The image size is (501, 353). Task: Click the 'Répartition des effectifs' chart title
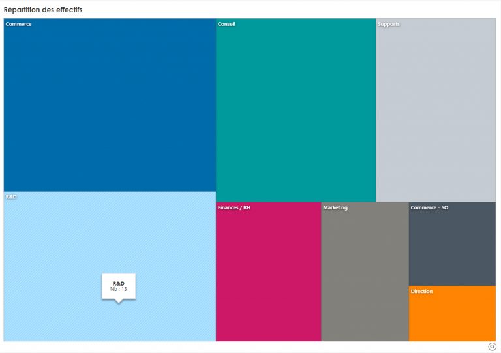click(43, 10)
